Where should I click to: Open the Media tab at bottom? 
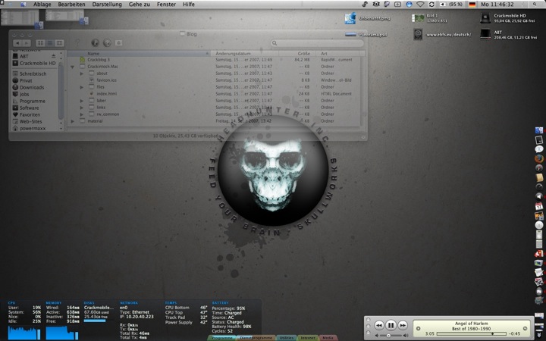tap(328, 338)
